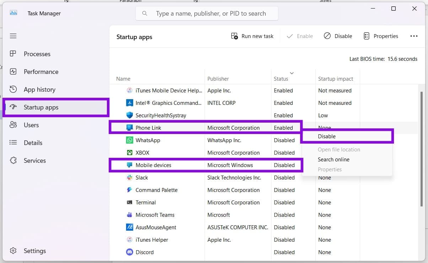Click the Task Manager title bar icon

click(x=13, y=13)
